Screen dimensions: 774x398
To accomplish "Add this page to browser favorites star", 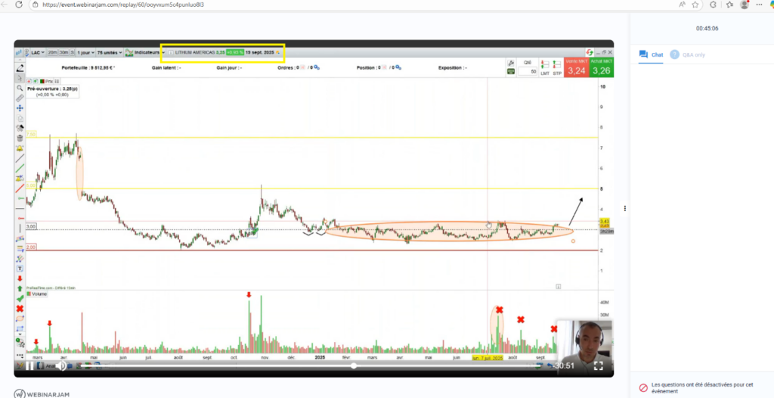I will 695,5.
